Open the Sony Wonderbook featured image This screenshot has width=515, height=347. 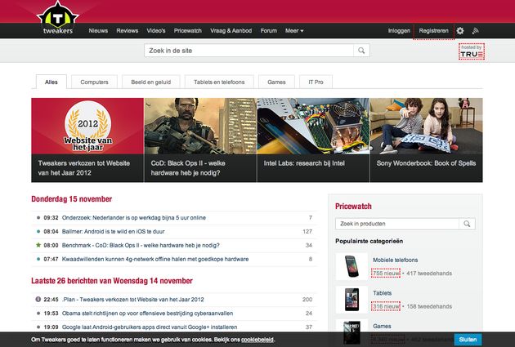(x=427, y=127)
